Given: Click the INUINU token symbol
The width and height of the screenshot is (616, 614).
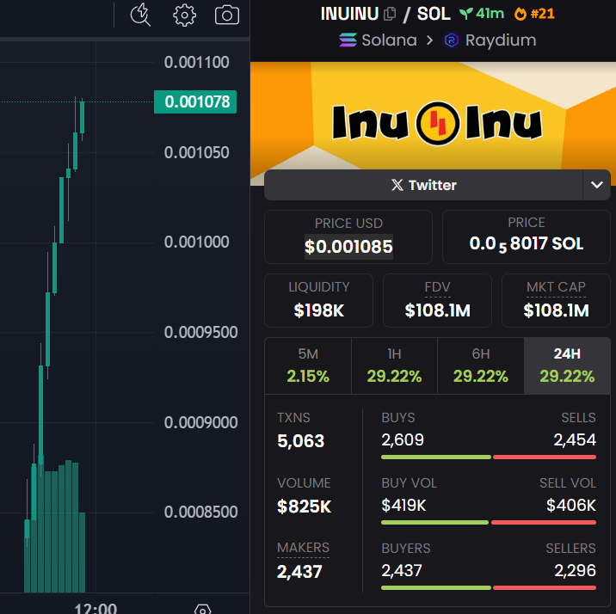Looking at the screenshot, I should (349, 14).
